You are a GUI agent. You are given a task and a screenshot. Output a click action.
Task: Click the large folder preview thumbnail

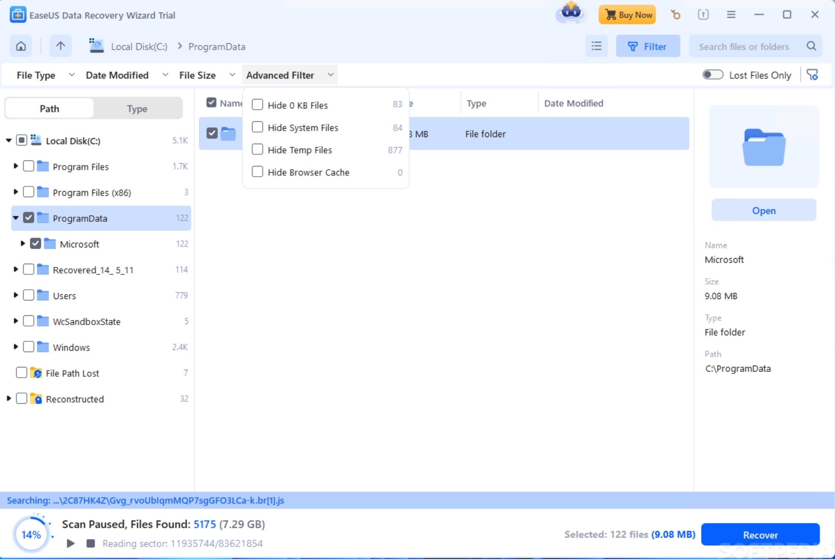point(764,146)
